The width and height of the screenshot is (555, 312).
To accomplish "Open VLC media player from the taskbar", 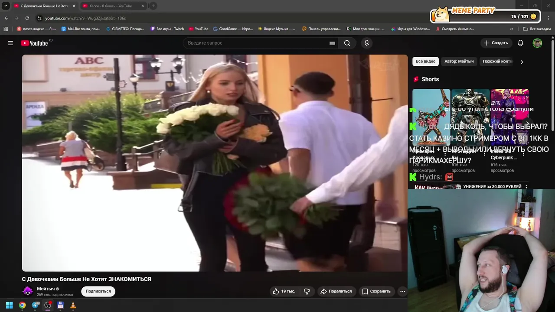I will (73, 305).
